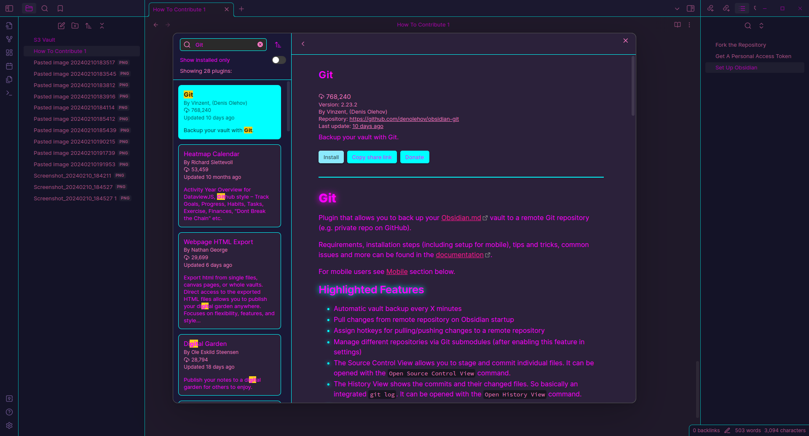Open Screenshot_20240210_184211 file
The height and width of the screenshot is (436, 809).
81,176
